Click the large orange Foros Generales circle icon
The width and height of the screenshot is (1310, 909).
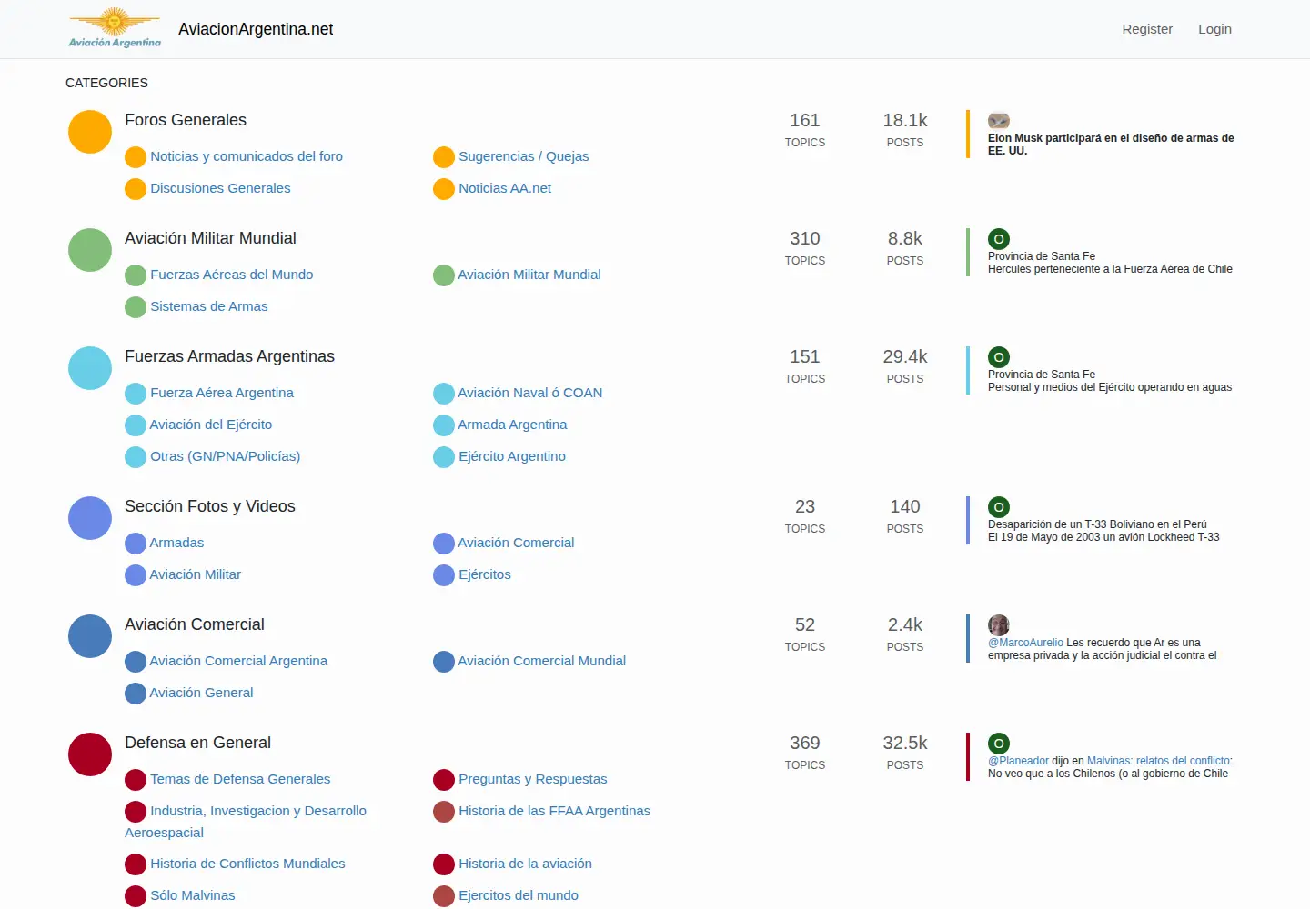click(90, 132)
